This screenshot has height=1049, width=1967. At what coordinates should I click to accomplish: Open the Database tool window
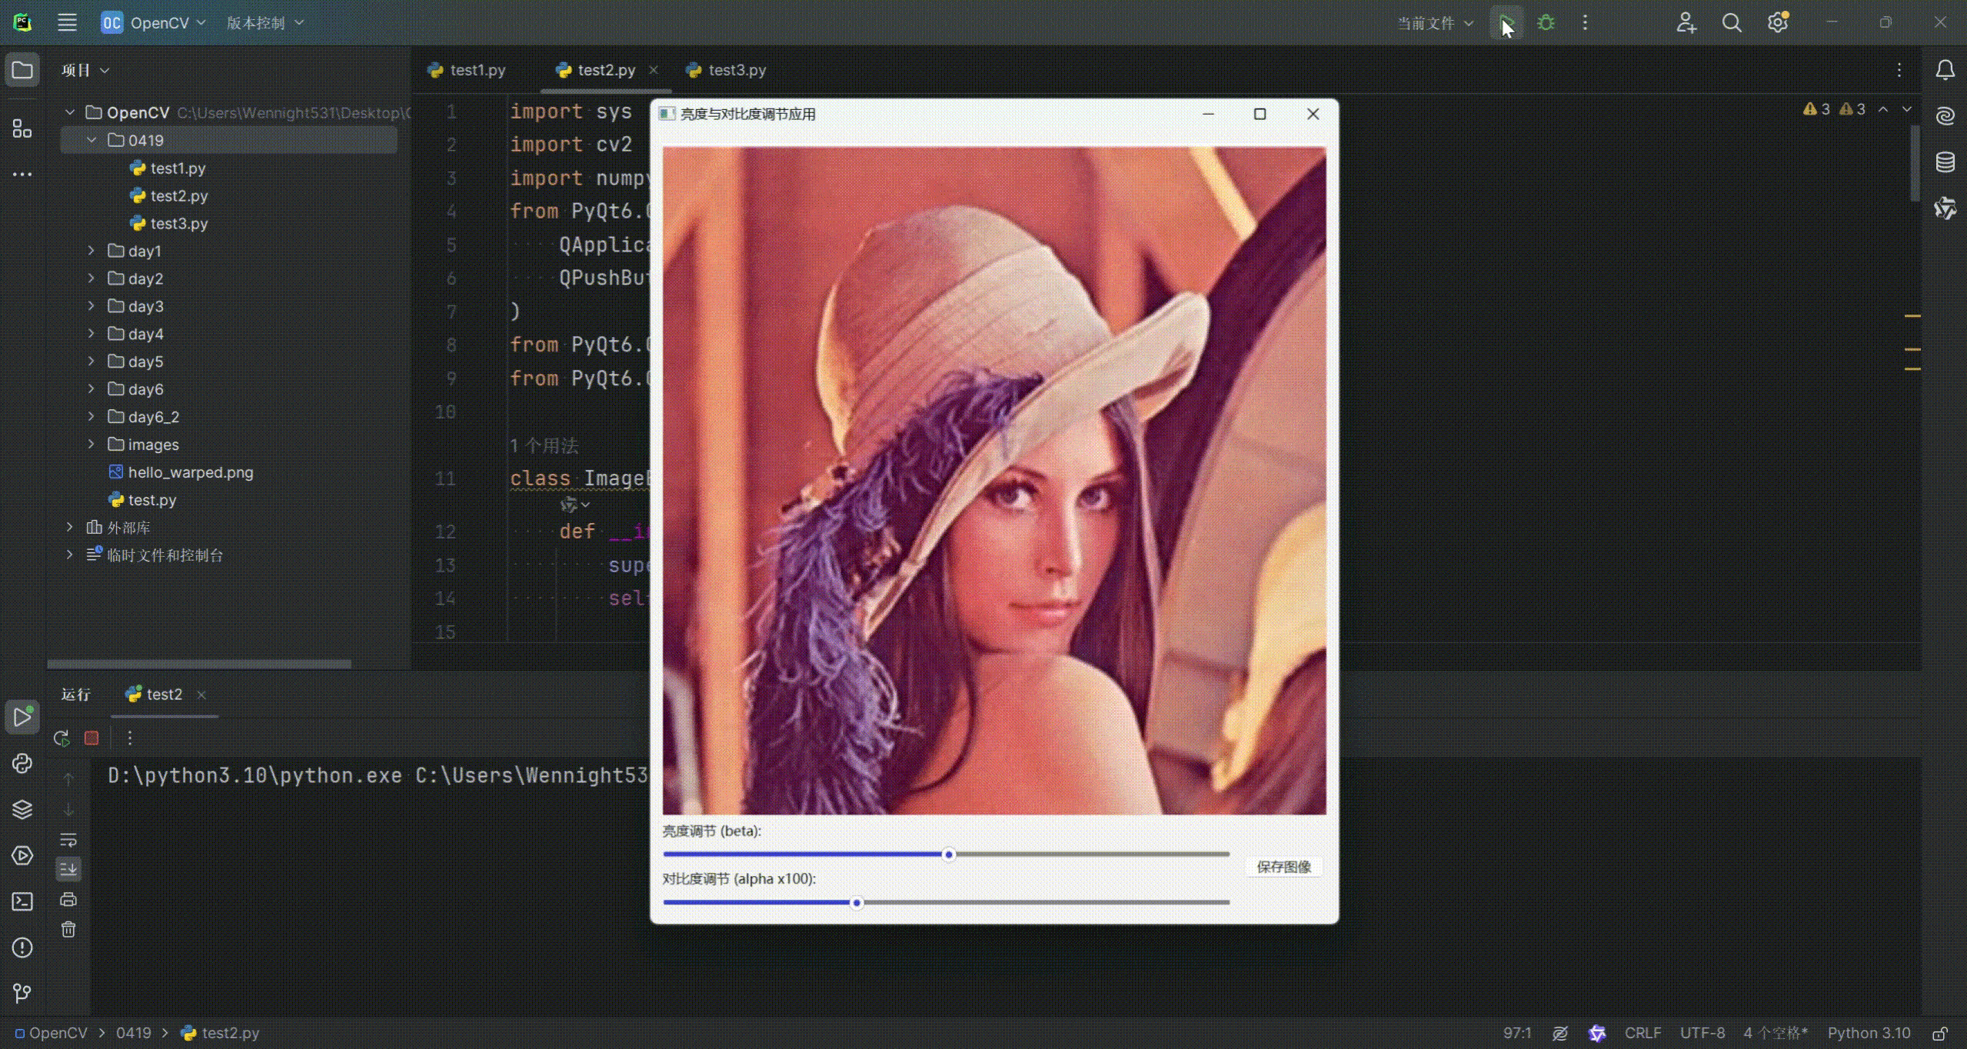(1945, 162)
